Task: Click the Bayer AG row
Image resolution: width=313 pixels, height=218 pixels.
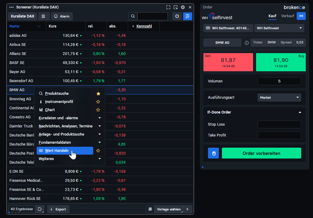Action: point(100,72)
